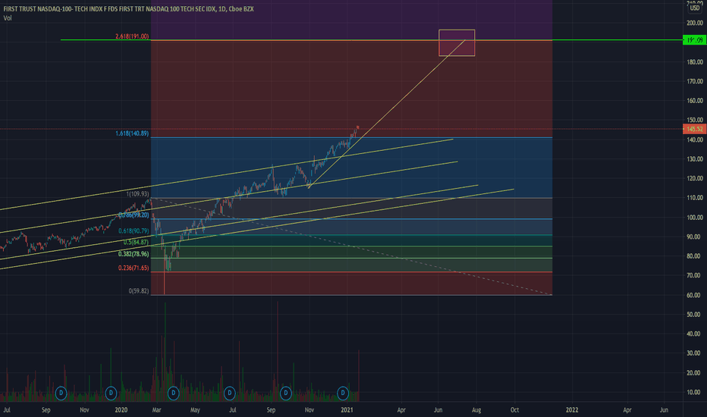Click the 2020 label on the time axis
The height and width of the screenshot is (417, 707).
(x=121, y=409)
